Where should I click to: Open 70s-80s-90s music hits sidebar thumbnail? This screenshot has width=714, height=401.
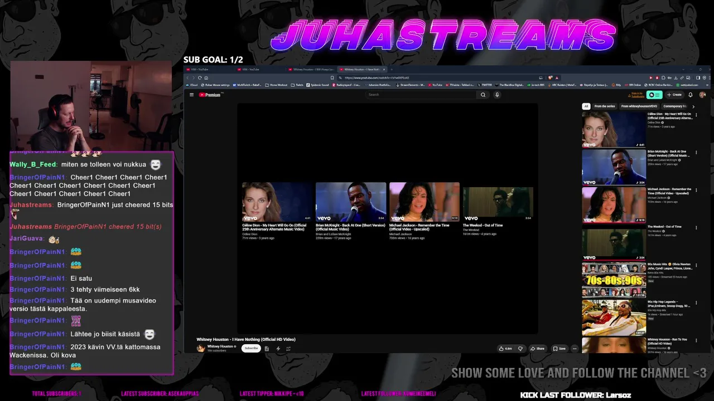pyautogui.click(x=614, y=280)
